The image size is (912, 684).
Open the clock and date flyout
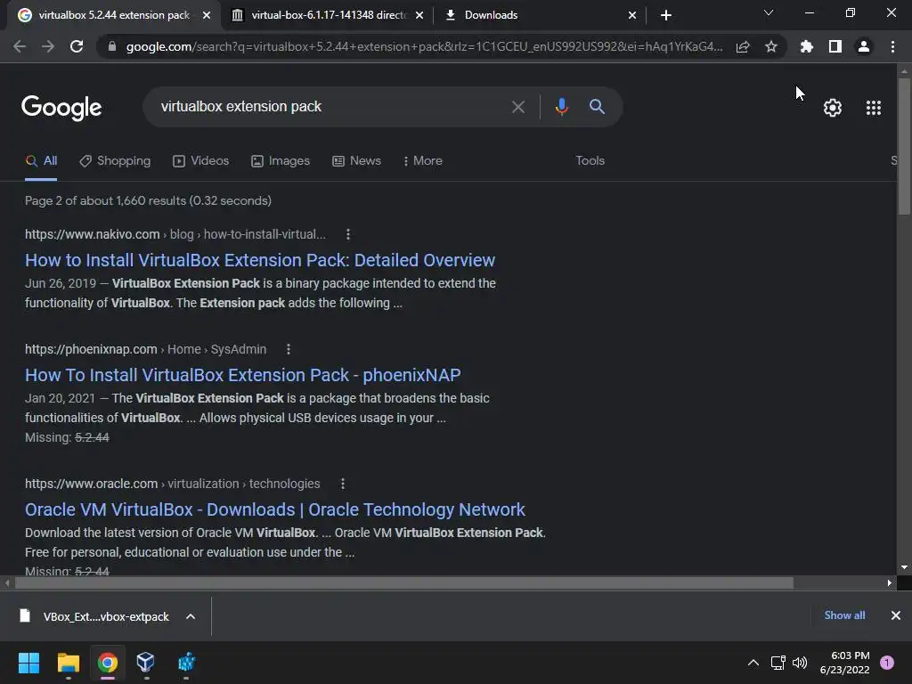click(844, 663)
